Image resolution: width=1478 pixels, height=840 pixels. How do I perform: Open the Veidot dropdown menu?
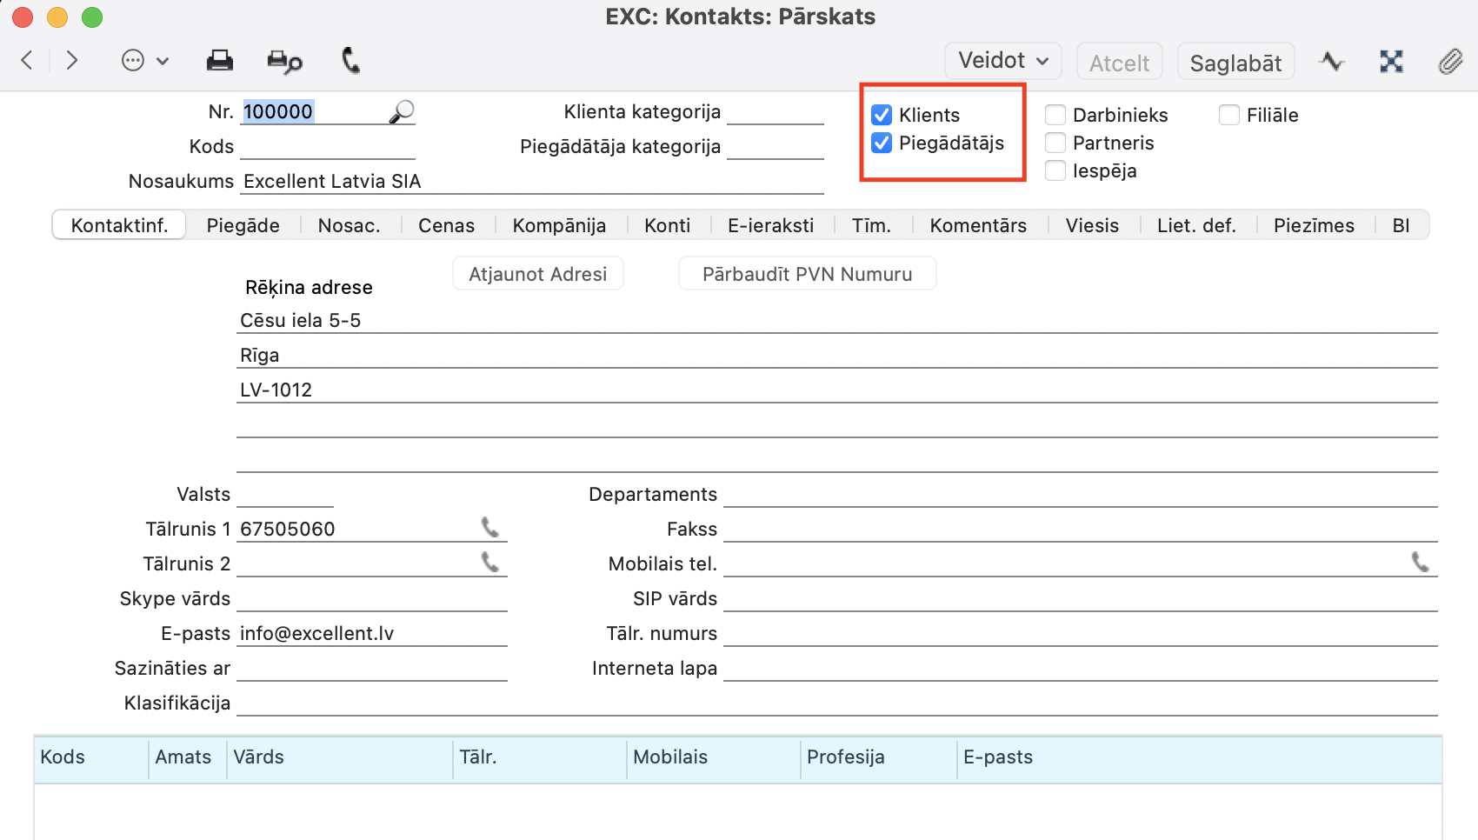[x=1002, y=61]
